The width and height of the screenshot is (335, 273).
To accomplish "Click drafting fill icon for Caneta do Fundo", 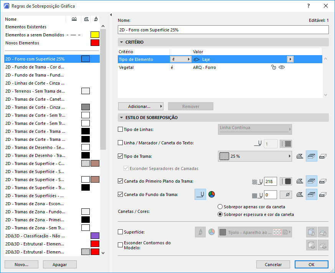I will tap(300, 195).
